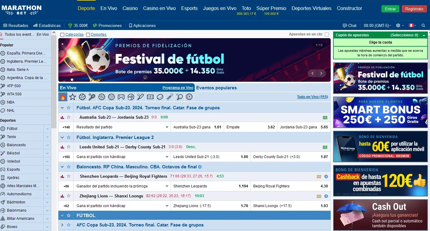Open the language flag selector
The width and height of the screenshot is (430, 231).
tap(412, 25)
